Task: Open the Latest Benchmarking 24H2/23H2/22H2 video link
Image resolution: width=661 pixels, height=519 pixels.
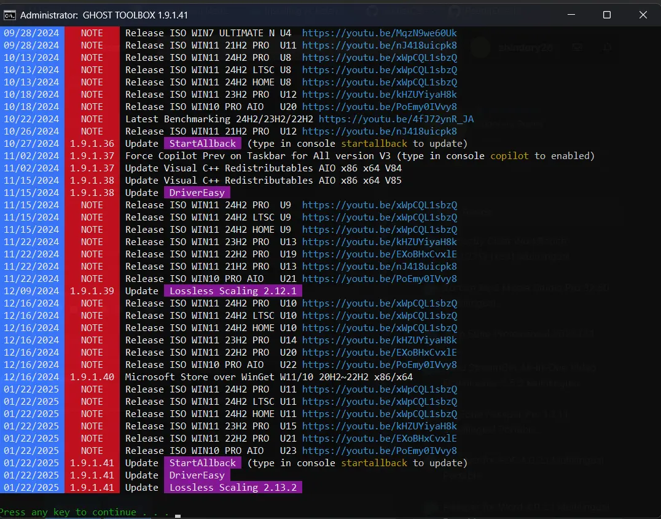Action: pos(396,119)
